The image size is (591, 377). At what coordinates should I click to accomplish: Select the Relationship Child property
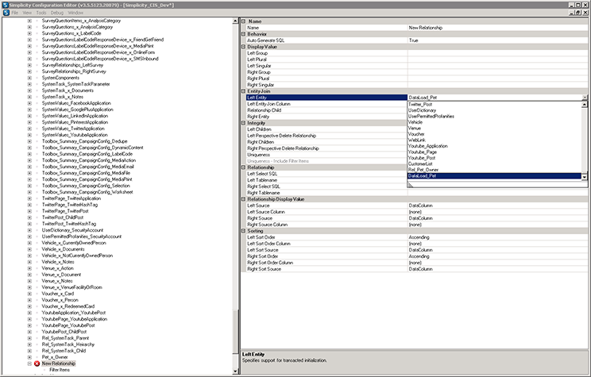click(x=326, y=110)
